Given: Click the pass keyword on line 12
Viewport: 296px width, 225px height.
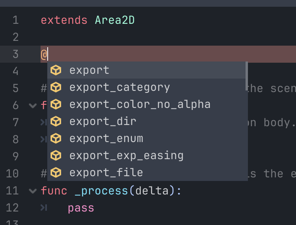Looking at the screenshot, I should [81, 208].
